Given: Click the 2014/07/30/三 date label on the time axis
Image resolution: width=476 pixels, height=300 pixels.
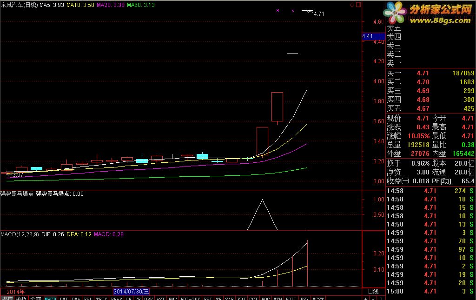Looking at the screenshot, I should pos(131,292).
